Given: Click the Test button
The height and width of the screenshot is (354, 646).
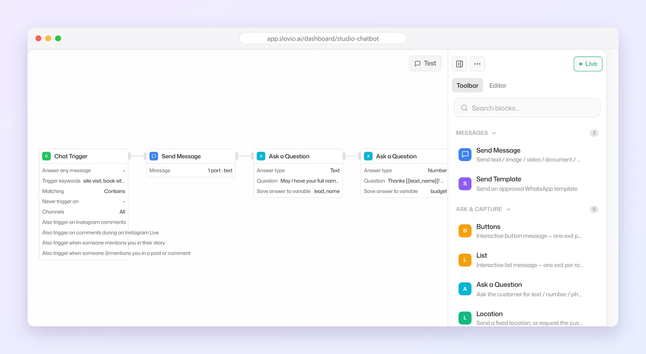Looking at the screenshot, I should (x=425, y=64).
